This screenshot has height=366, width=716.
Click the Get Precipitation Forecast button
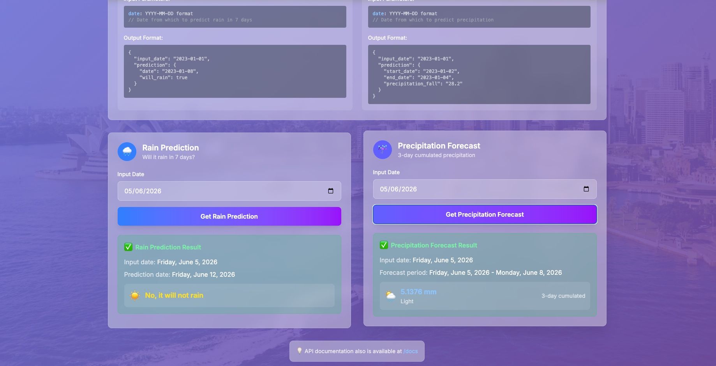(485, 214)
